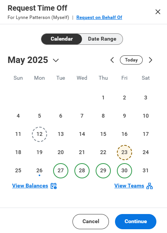This screenshot has height=233, width=167.
Task: Click the View Balances calendar icon
Action: pyautogui.click(x=54, y=186)
